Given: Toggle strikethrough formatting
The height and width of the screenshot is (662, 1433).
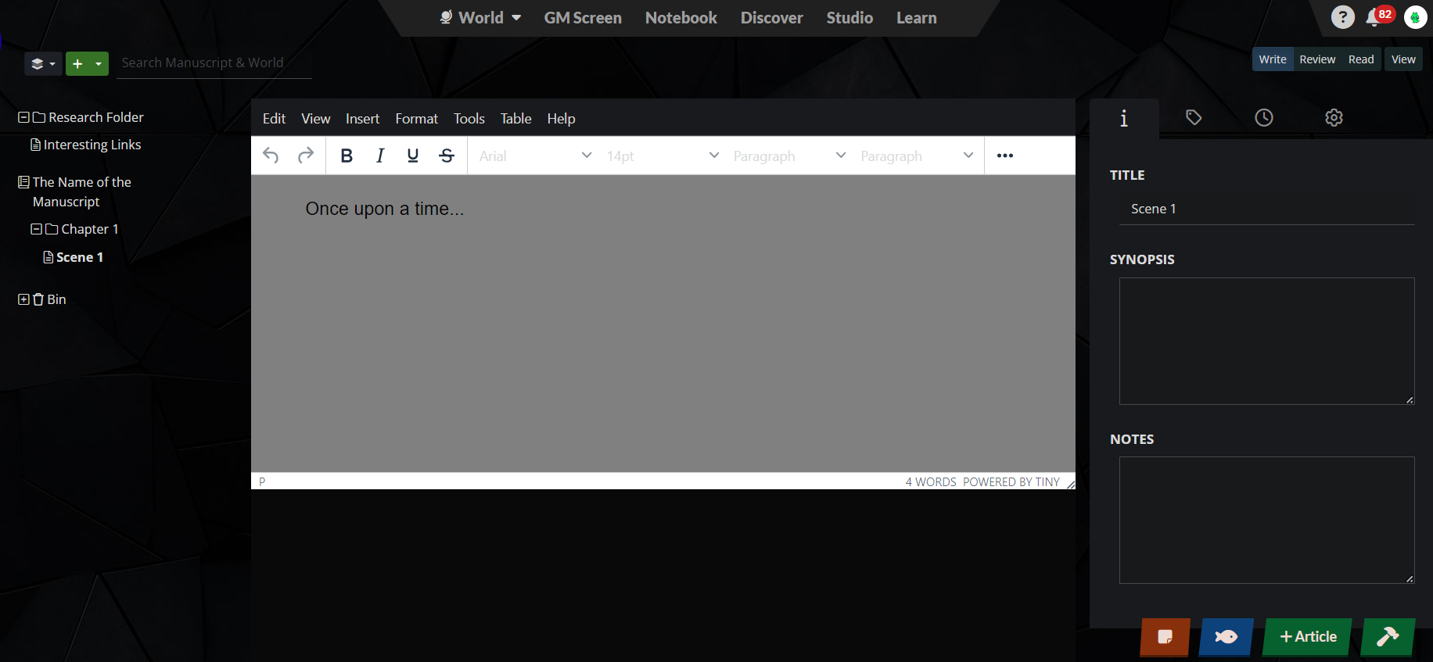Looking at the screenshot, I should click(447, 156).
